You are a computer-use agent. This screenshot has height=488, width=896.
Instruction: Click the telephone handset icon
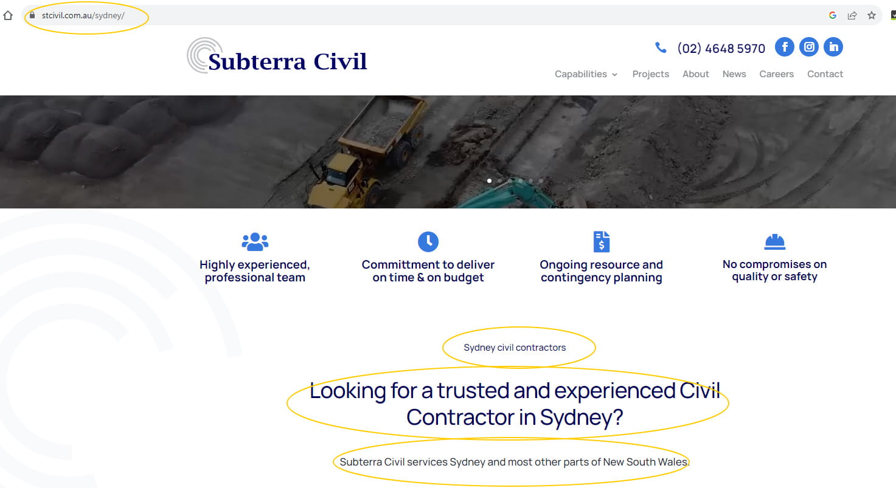coord(661,47)
